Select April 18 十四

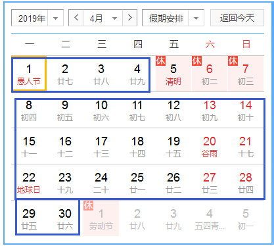click(137, 147)
